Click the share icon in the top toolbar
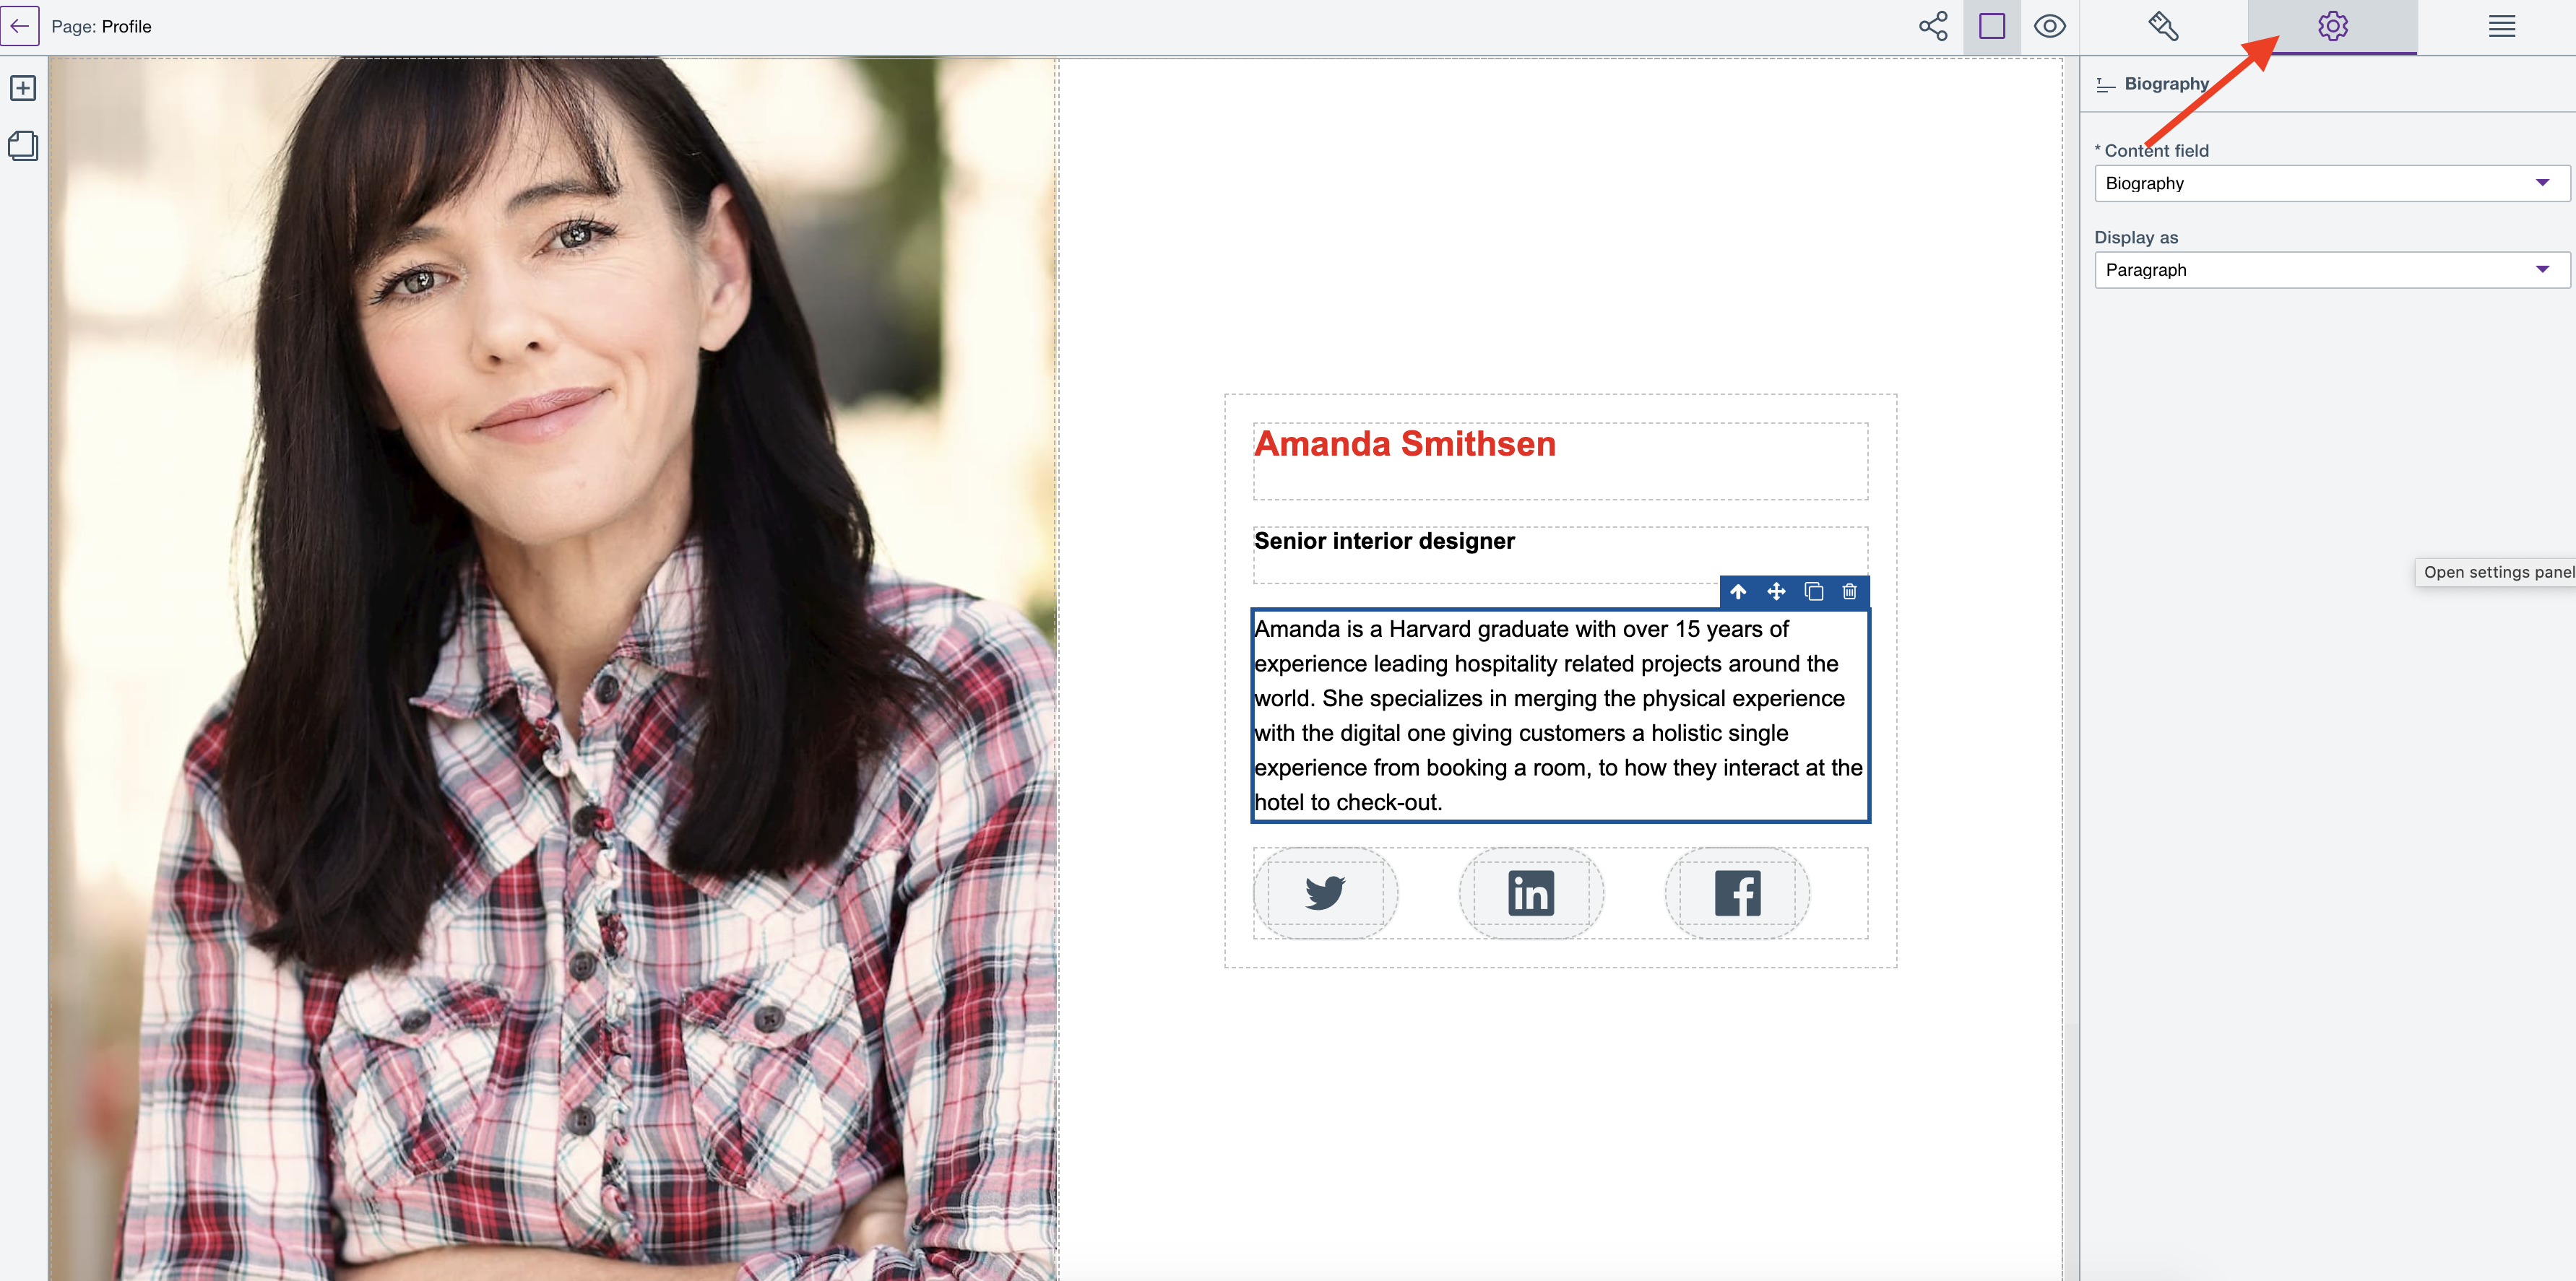2576x1281 pixels. [x=1932, y=27]
